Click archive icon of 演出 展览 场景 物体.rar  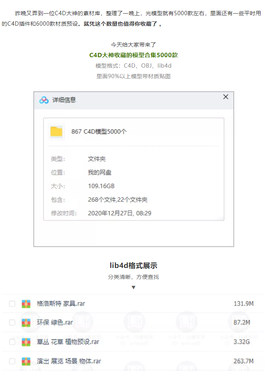[x=26, y=361]
